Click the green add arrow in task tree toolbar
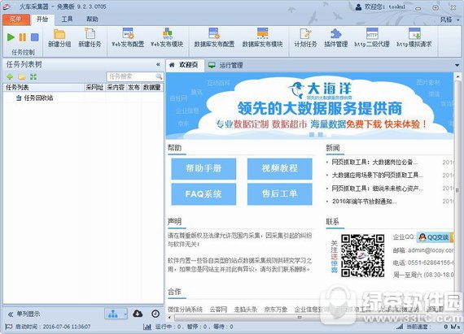Screen dimensions: 464x334 pyautogui.click(x=10, y=76)
